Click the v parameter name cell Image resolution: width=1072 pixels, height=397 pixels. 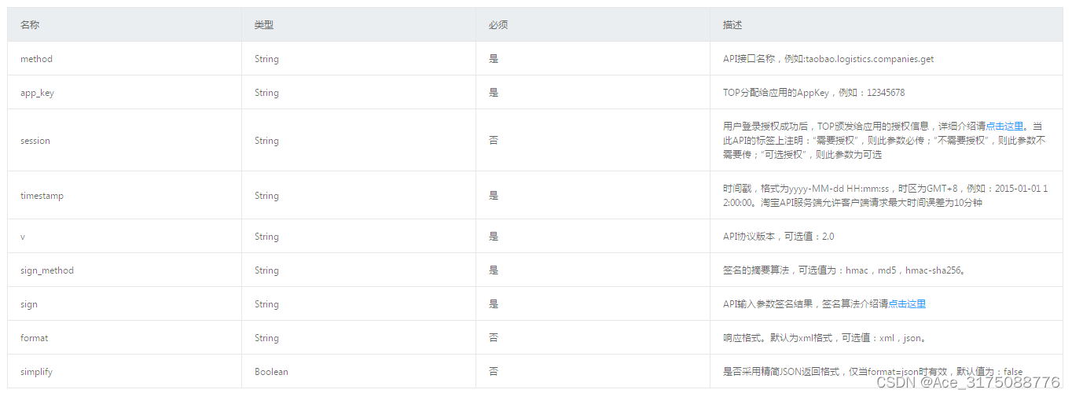click(x=23, y=237)
